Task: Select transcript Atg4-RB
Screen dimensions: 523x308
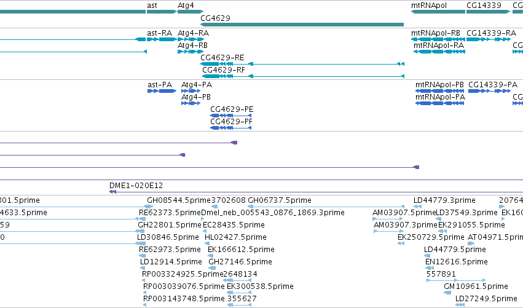Action: [191, 52]
